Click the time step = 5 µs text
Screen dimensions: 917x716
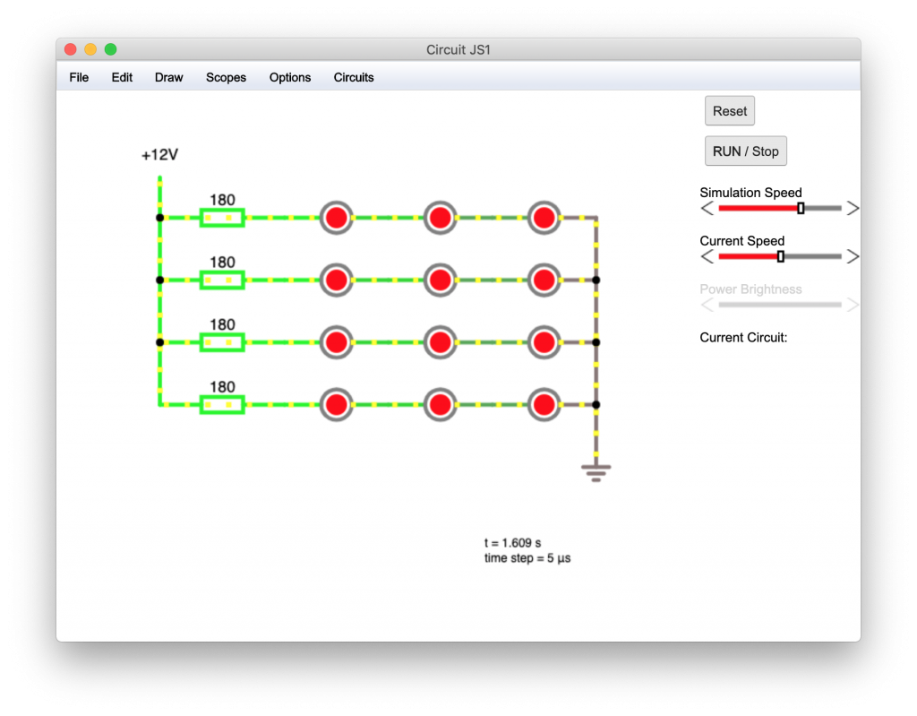tap(527, 558)
